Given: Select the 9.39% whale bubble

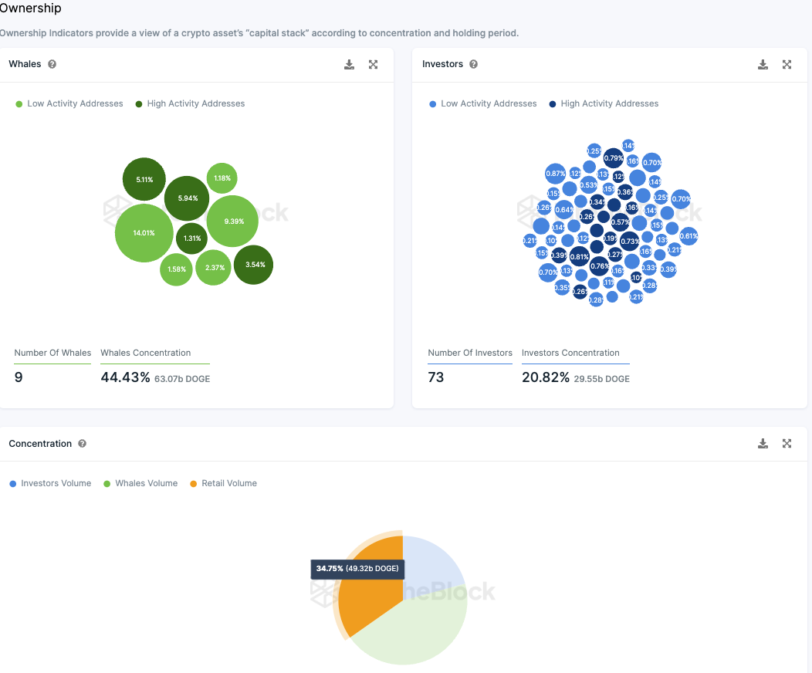Looking at the screenshot, I should click(232, 221).
